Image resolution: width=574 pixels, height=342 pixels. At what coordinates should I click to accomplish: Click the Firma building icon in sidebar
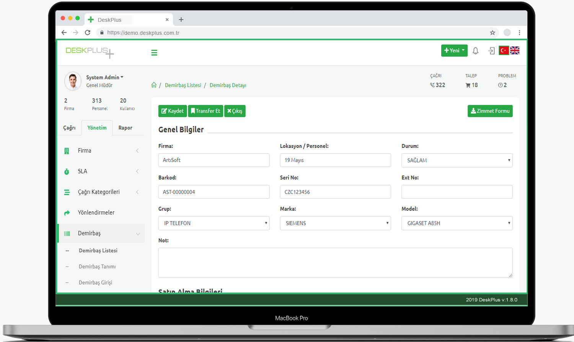pos(67,151)
